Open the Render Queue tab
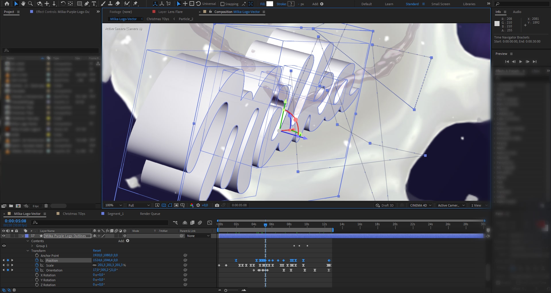The height and width of the screenshot is (293, 551). 150,214
